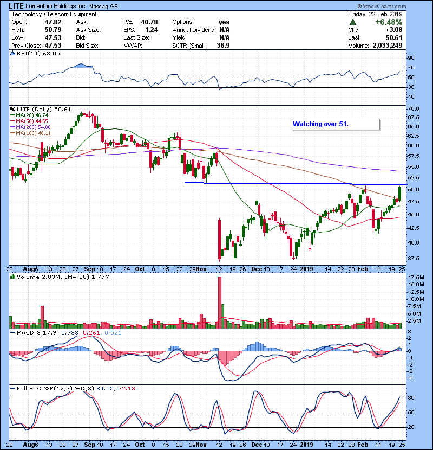
Task: Click the Dec label on the price time axis
Action: pos(257,269)
